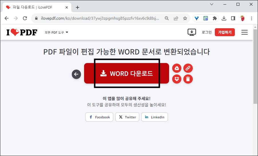258x156 pixels.
Task: Open the Extensions puzzle piece icon
Action: [x=215, y=18]
